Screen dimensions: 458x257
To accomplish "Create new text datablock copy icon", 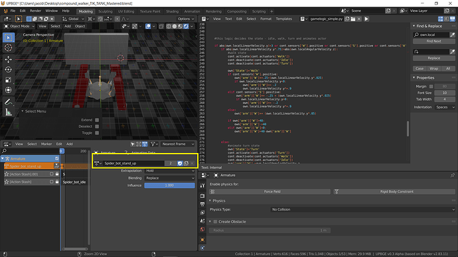I will (347, 19).
